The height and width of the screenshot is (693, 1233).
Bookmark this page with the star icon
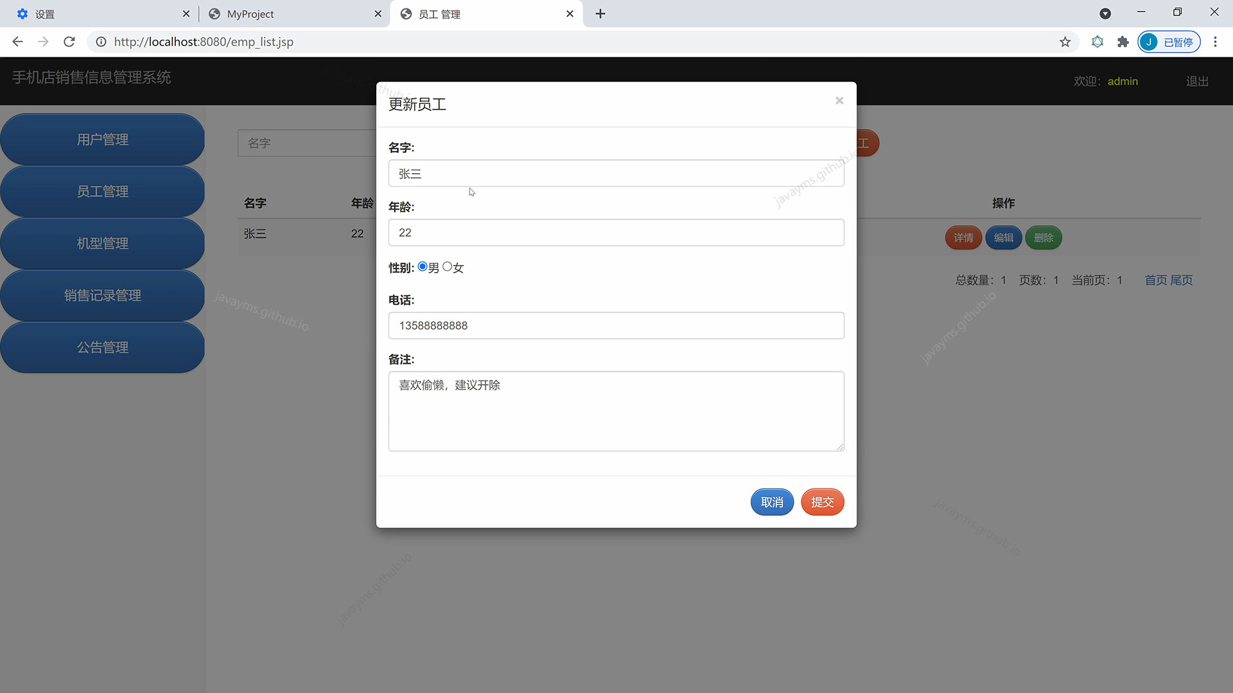(1065, 42)
